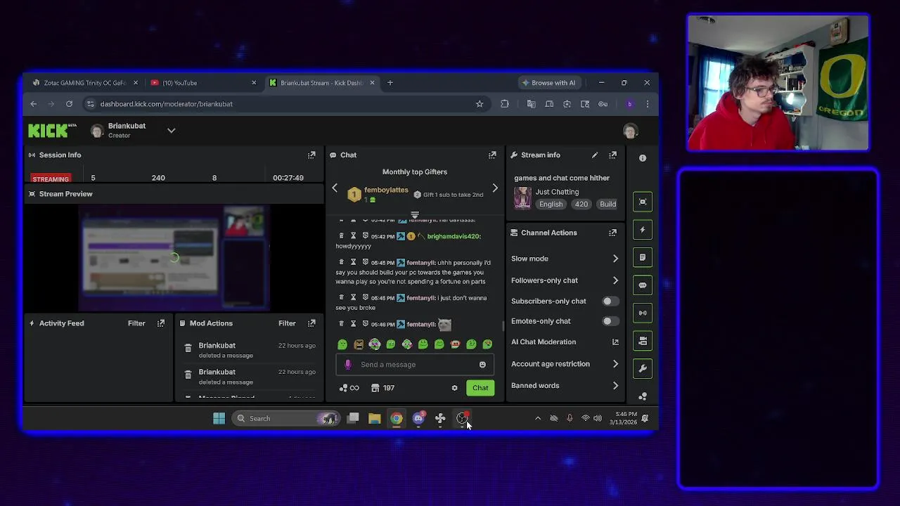
Task: Open the Chrome three-dot menu
Action: coord(647,104)
